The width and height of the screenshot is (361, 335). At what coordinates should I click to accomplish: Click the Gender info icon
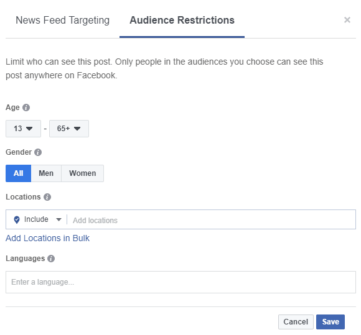click(x=38, y=152)
